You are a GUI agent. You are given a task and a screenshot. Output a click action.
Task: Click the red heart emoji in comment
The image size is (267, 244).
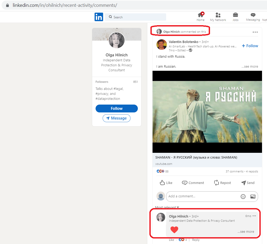pos(174,230)
